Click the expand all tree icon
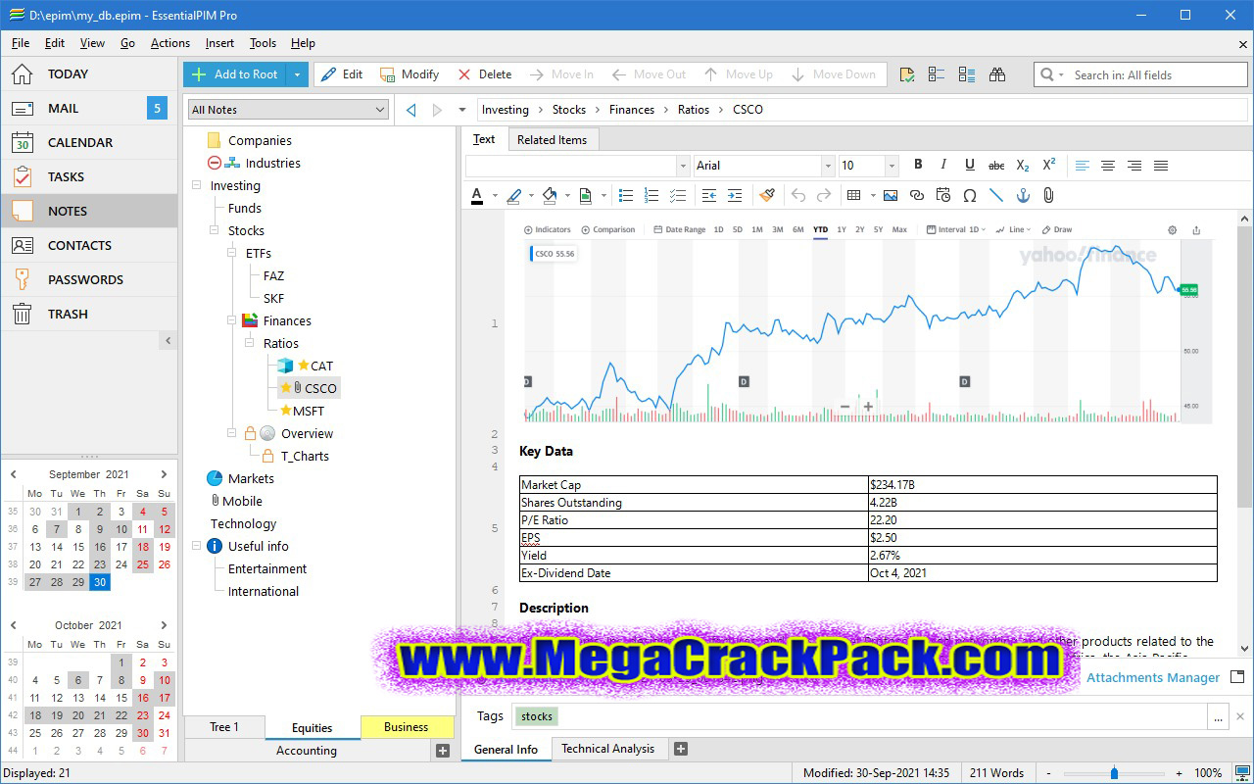The image size is (1254, 784). (x=967, y=74)
